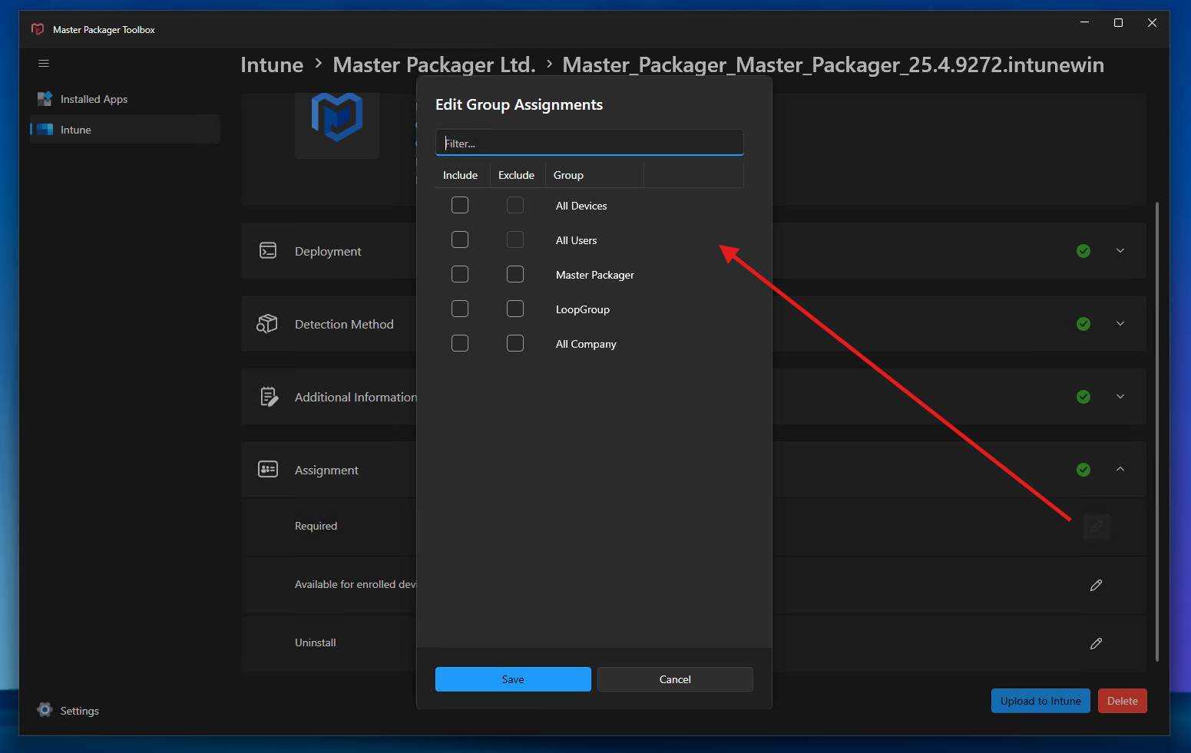Click the Additional Information notepad icon
Screen dimensions: 1191x753
pos(269,397)
